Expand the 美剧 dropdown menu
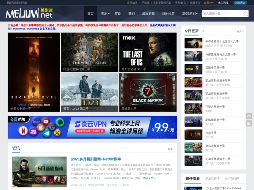Screen dimensions: 254x190 coord(105,14)
